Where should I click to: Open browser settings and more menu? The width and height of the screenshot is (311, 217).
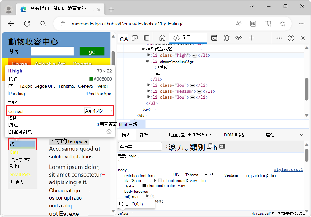pos(302,24)
